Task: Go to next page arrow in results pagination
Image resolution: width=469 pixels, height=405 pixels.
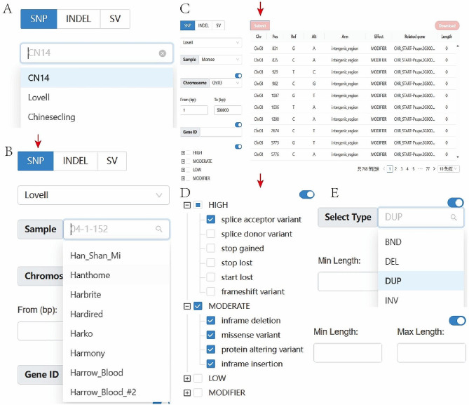Action: pos(434,169)
